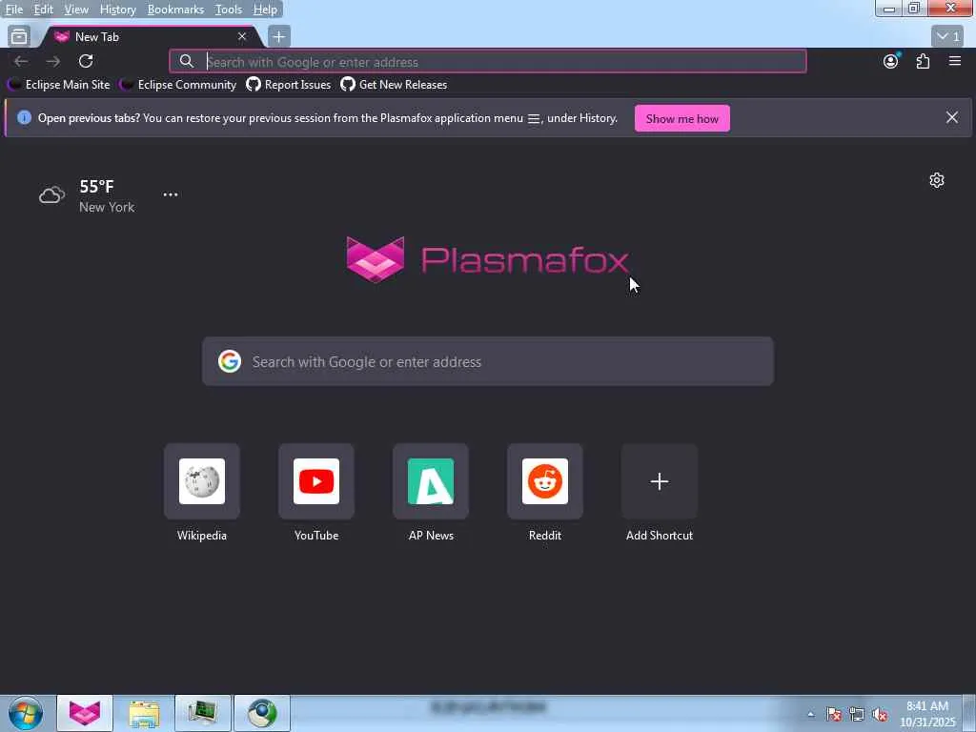Open the account profile icon
Screen dimensions: 976x732
click(x=891, y=61)
